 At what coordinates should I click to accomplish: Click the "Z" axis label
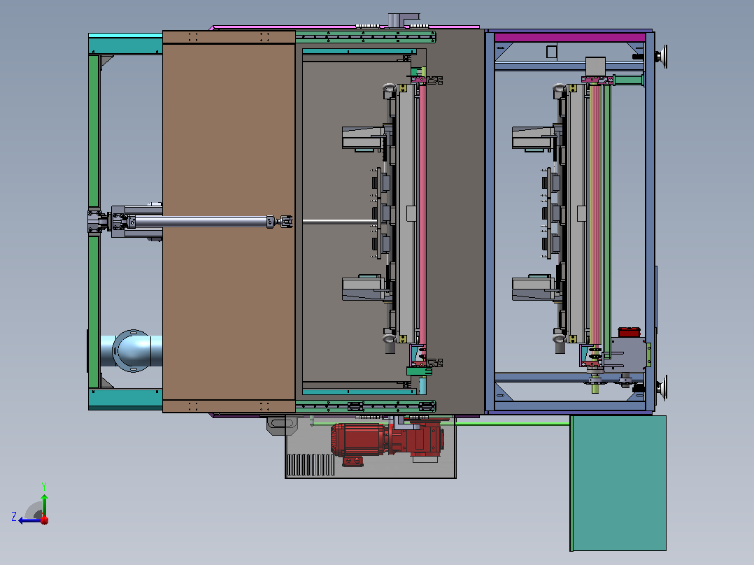point(14,517)
